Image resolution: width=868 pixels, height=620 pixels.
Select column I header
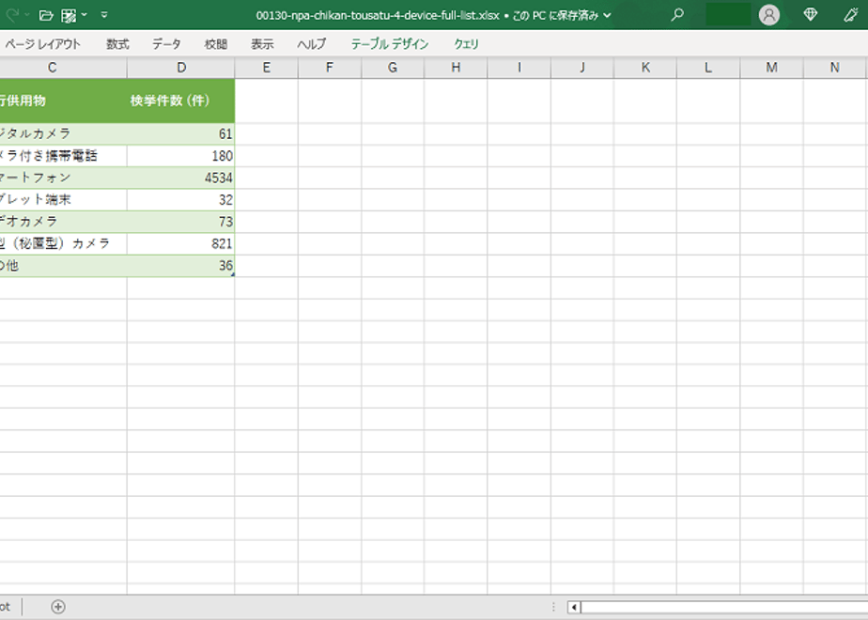coord(519,68)
